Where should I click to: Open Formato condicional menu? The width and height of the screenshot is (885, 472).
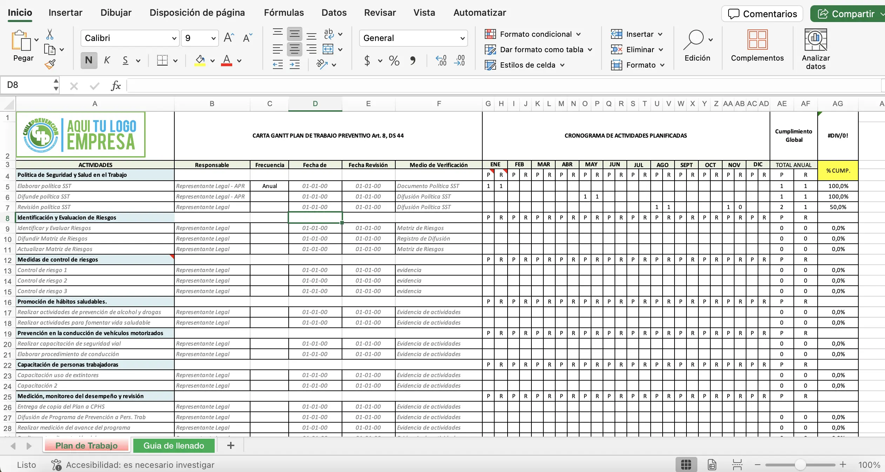point(533,34)
